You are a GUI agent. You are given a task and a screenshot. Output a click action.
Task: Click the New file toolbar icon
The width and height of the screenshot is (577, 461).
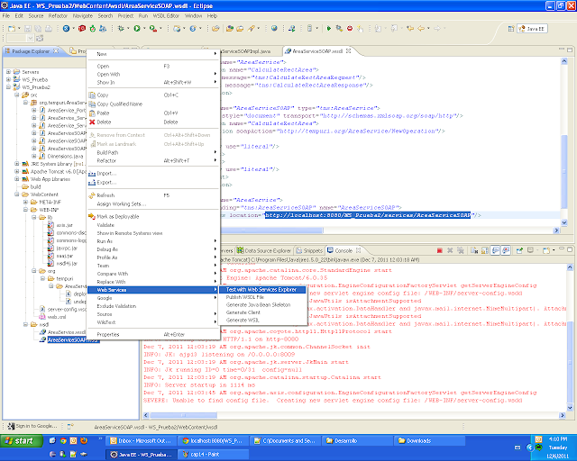pos(12,29)
